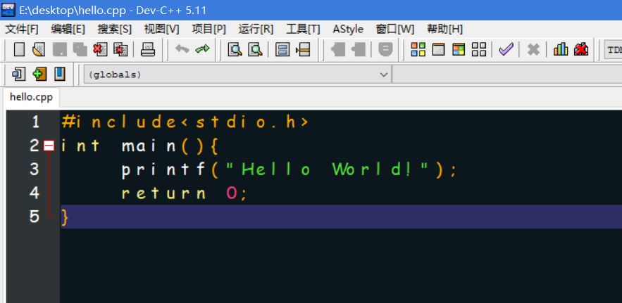The image size is (622, 303).
Task: Open the 编辑[E] menu
Action: (68, 29)
